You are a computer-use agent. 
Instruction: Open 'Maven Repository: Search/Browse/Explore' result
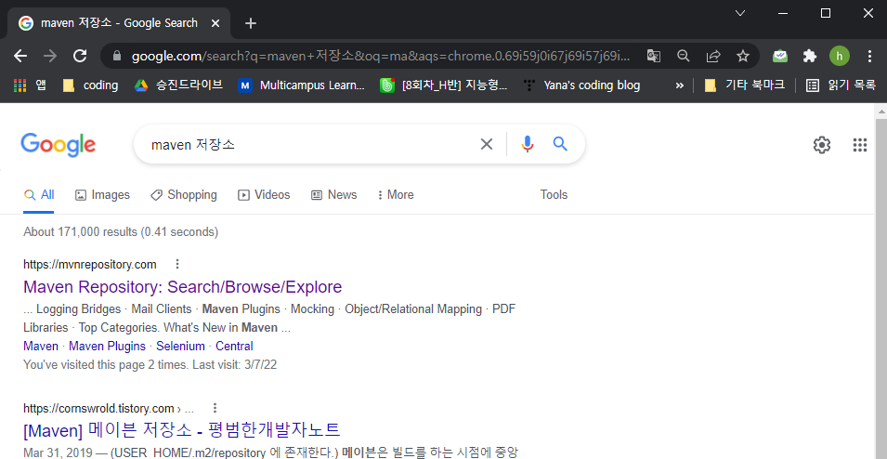coord(183,287)
